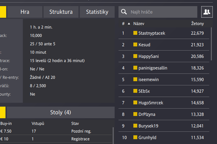Click the players/friends icon button
217x144 pixels.
click(x=206, y=12)
